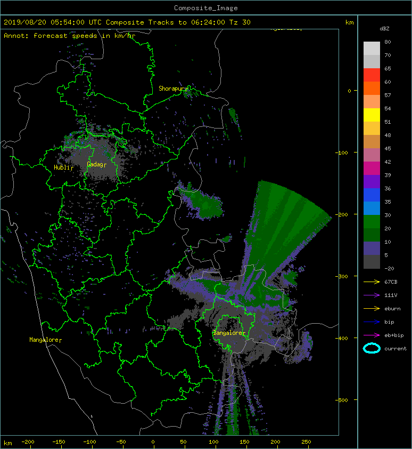The width and height of the screenshot is (412, 449).
Task: Select the slate purple 5-10 dBZ swatch
Action: click(372, 248)
